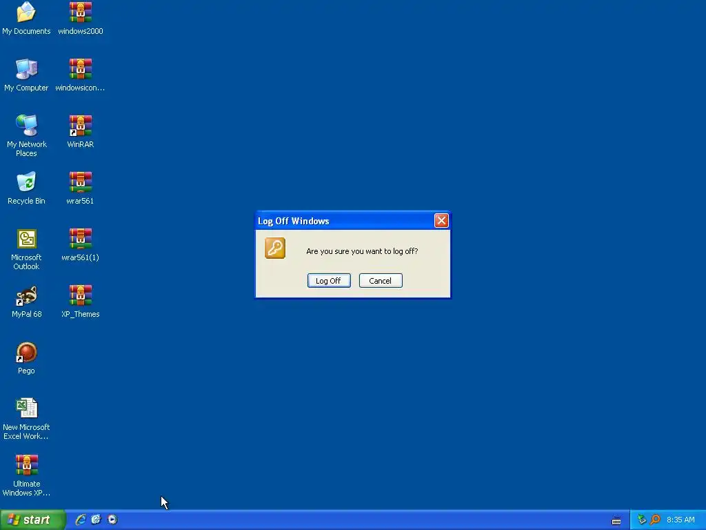
Task: Select the Recycle Bin icon
Action: (x=26, y=188)
